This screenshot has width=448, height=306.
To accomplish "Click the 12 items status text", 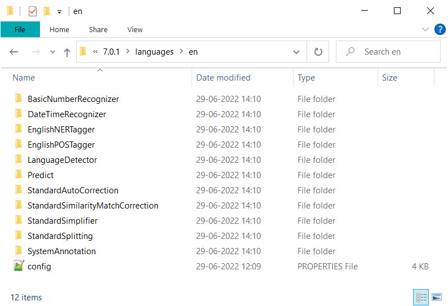I will point(26,298).
